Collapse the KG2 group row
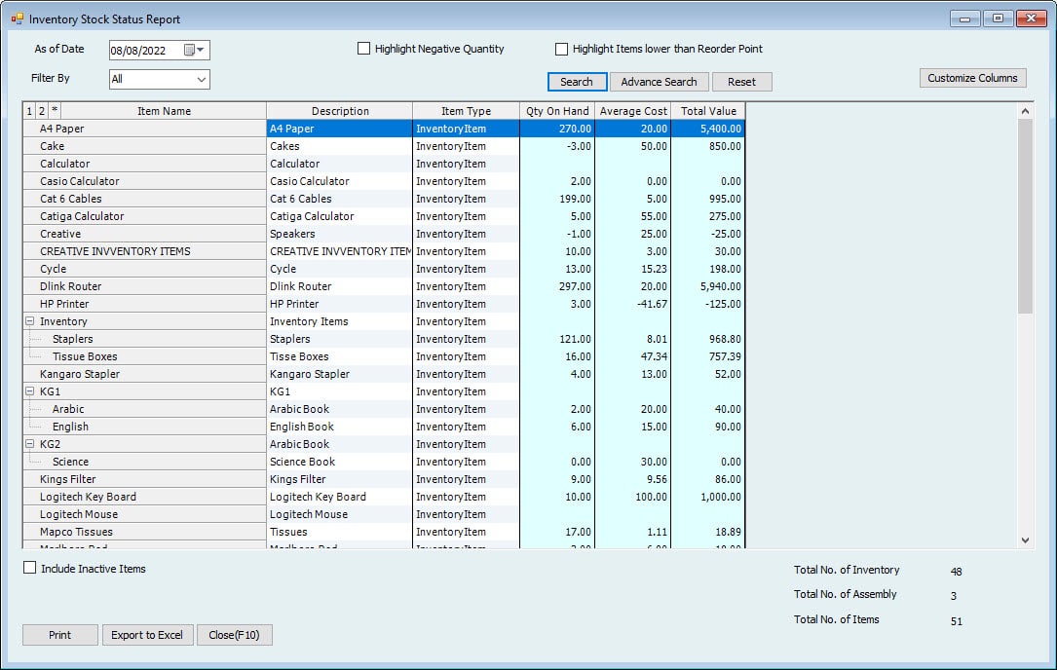Screen dimensions: 1057x670 tap(30, 444)
